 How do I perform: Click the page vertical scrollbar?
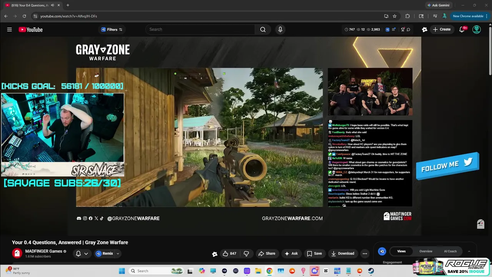[490, 50]
